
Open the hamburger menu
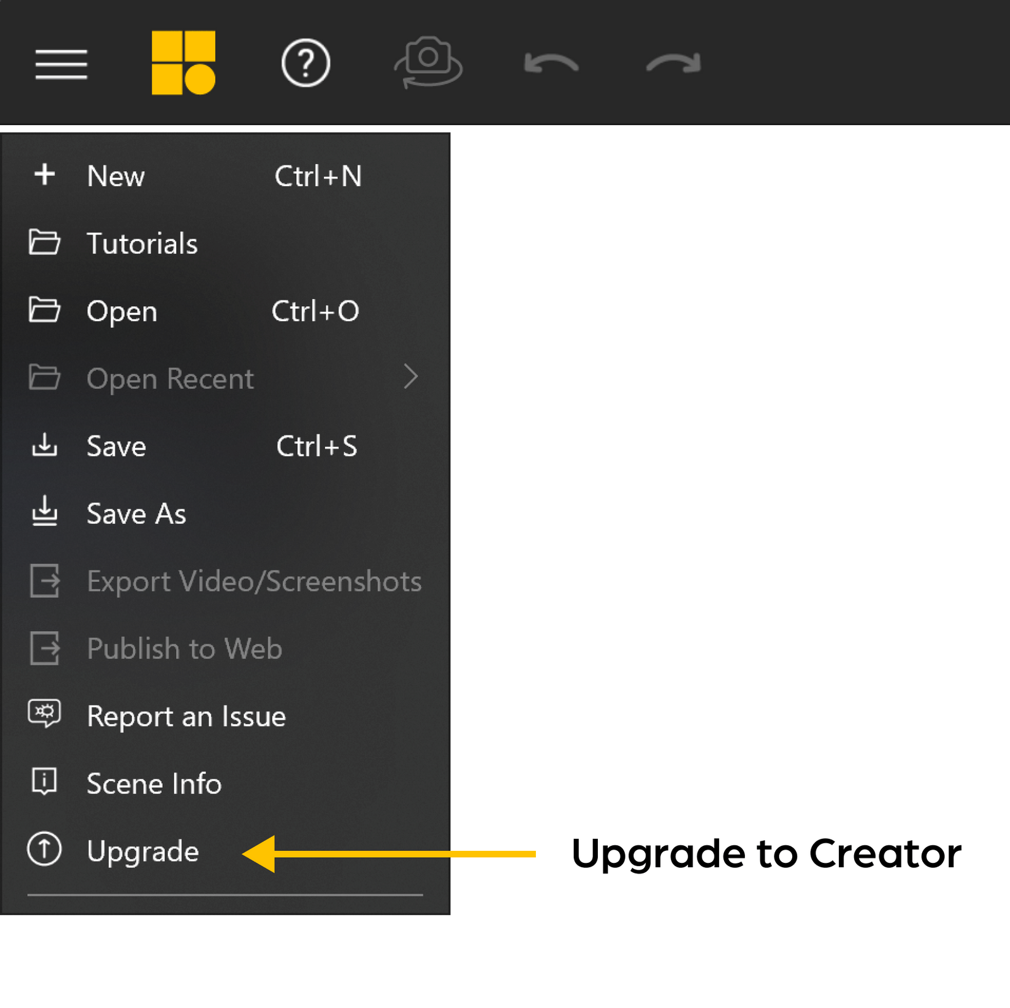tap(61, 64)
